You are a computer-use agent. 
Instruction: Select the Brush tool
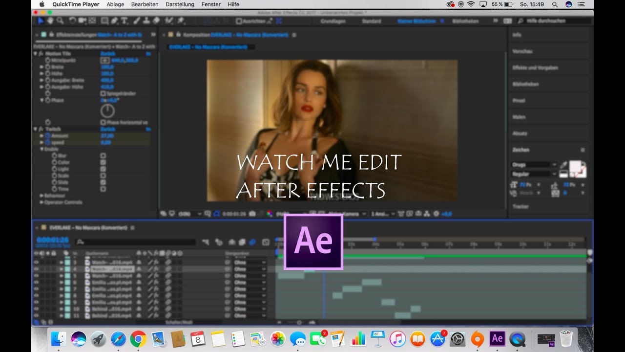click(137, 21)
